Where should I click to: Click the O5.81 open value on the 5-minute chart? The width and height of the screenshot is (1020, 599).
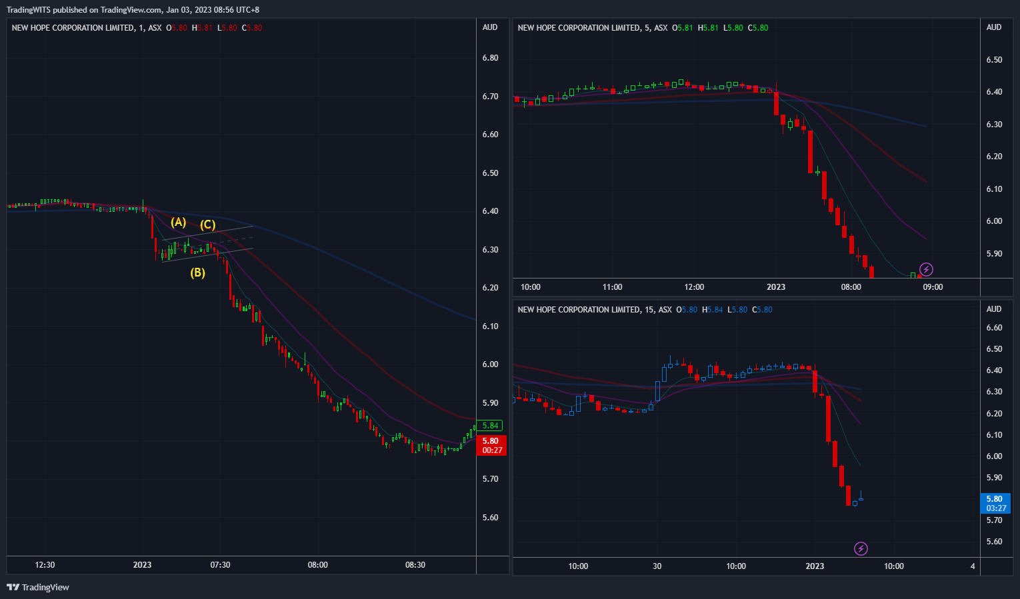tap(683, 28)
